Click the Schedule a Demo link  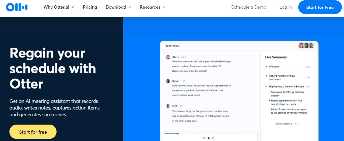(249, 7)
